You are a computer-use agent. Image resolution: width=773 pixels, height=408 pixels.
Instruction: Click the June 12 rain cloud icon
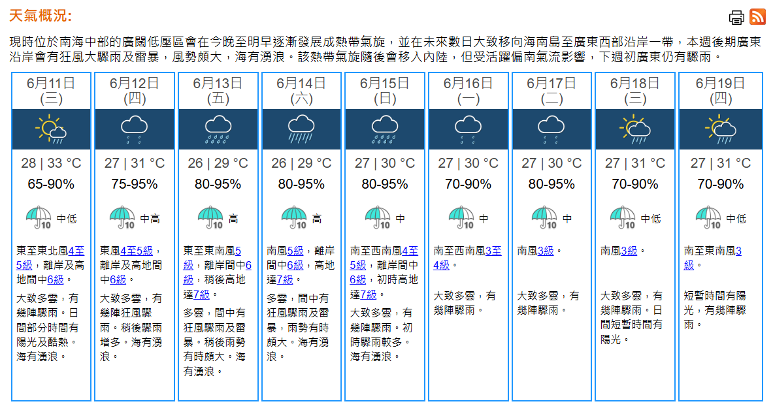click(135, 129)
